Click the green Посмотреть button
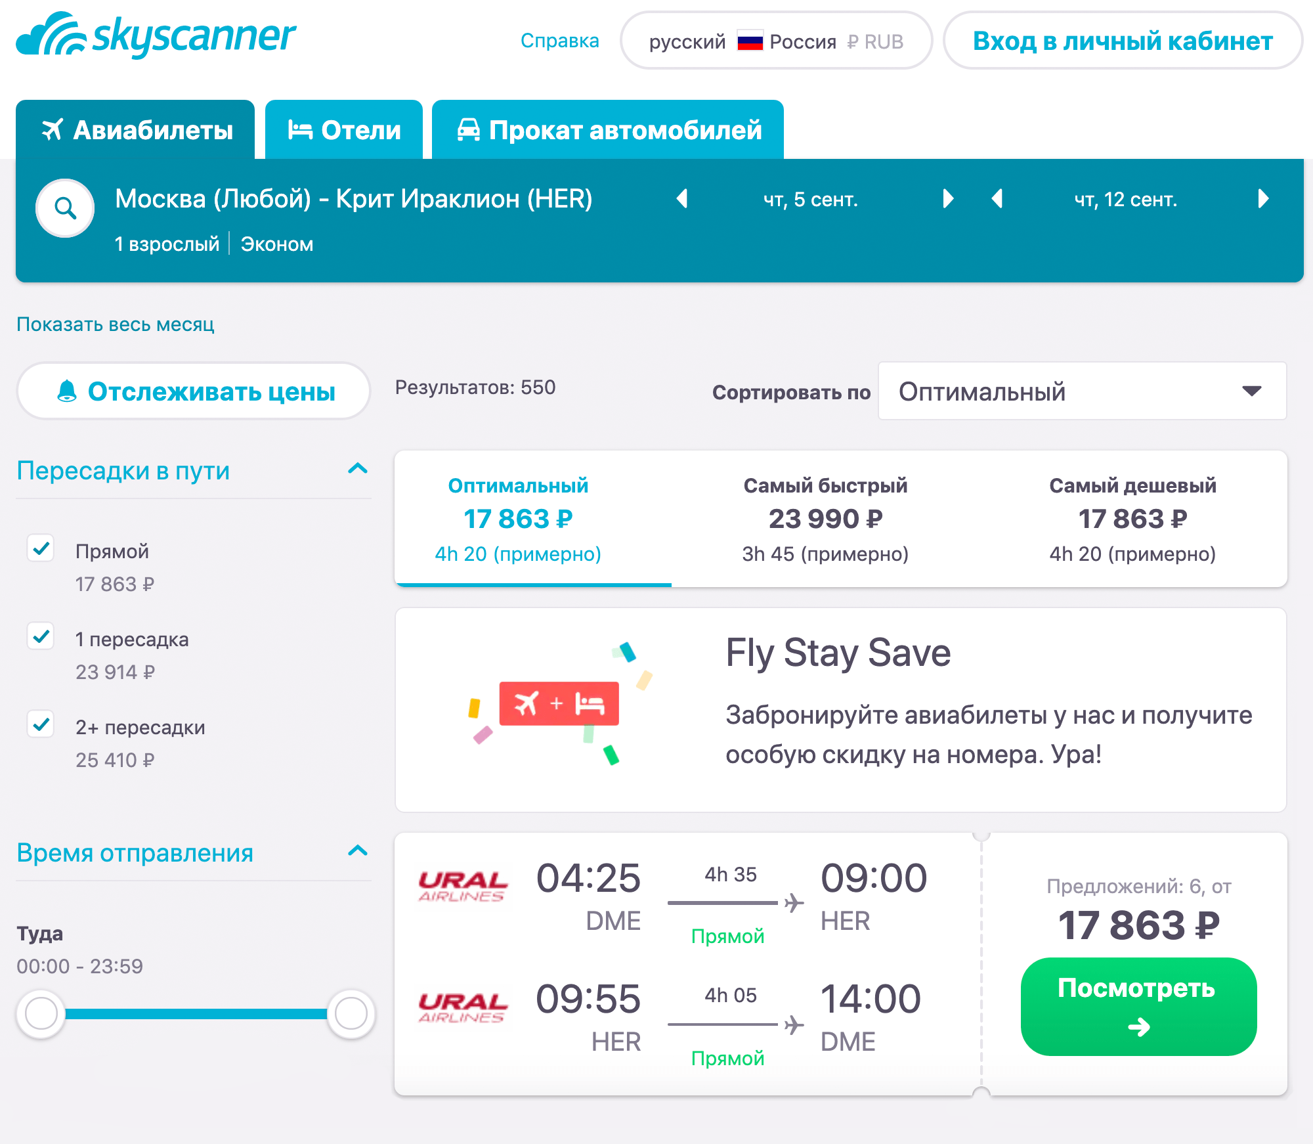This screenshot has height=1144, width=1313. tap(1138, 1007)
